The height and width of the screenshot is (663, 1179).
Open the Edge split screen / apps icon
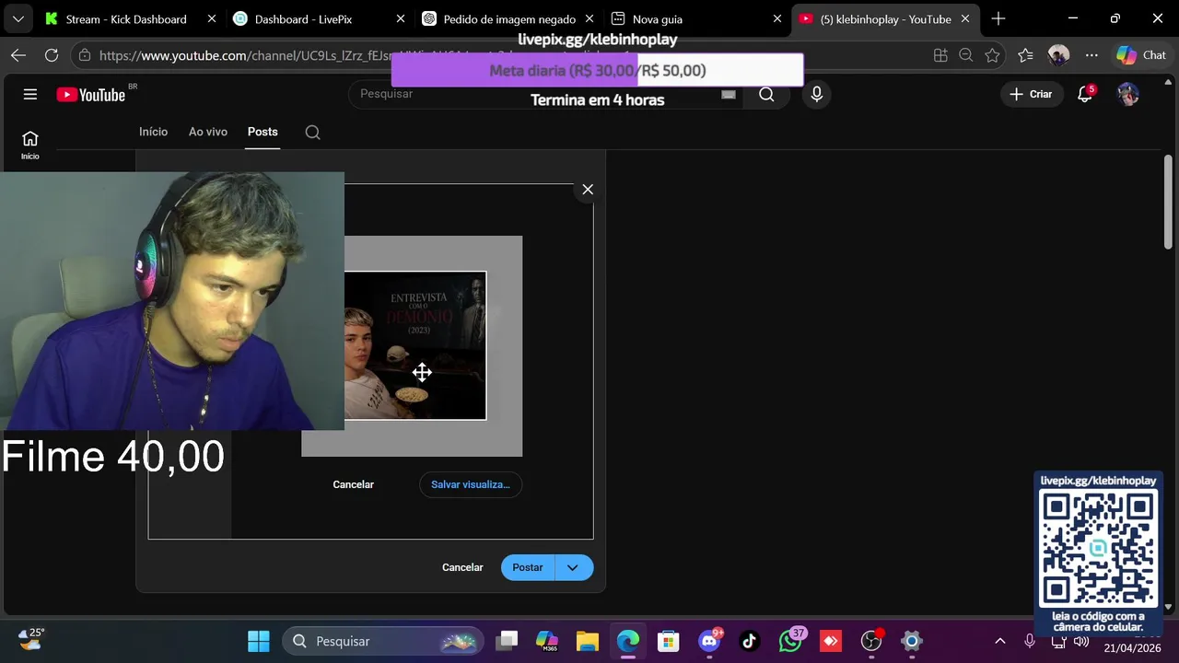tap(940, 55)
